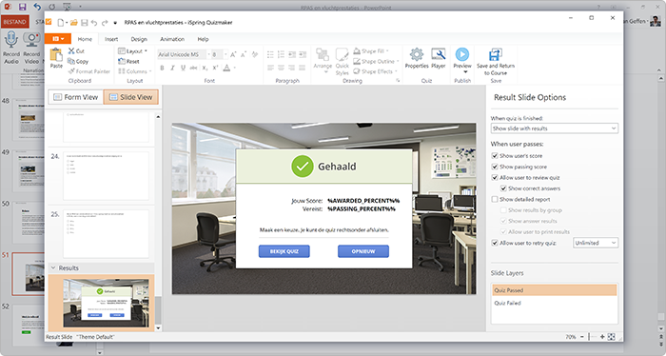This screenshot has height=356, width=666.
Task: Click the fit-to-window icon in status bar
Action: tap(611, 337)
